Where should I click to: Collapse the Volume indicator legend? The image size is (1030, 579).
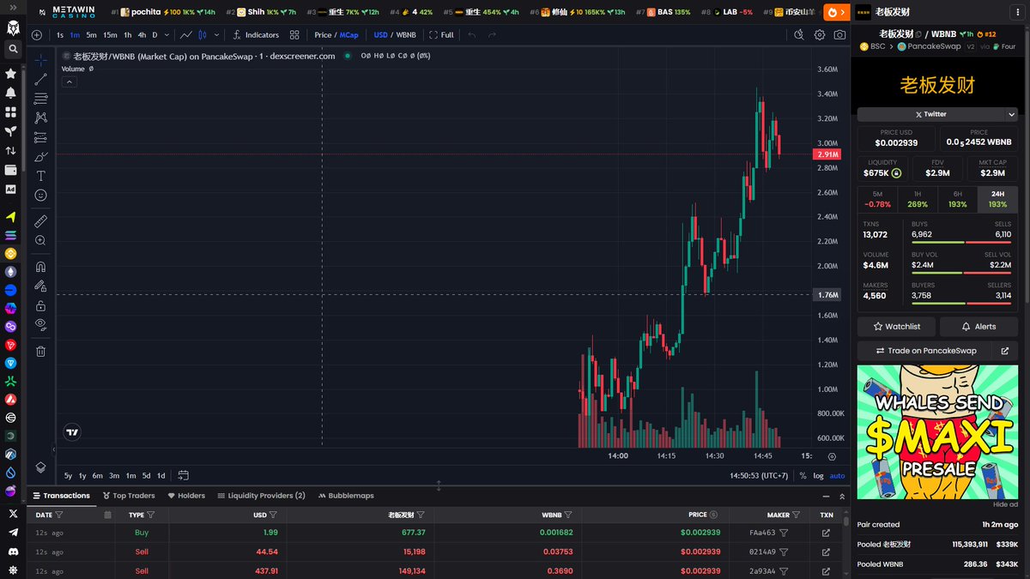point(70,82)
